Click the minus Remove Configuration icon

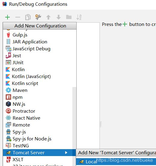pos(18,17)
